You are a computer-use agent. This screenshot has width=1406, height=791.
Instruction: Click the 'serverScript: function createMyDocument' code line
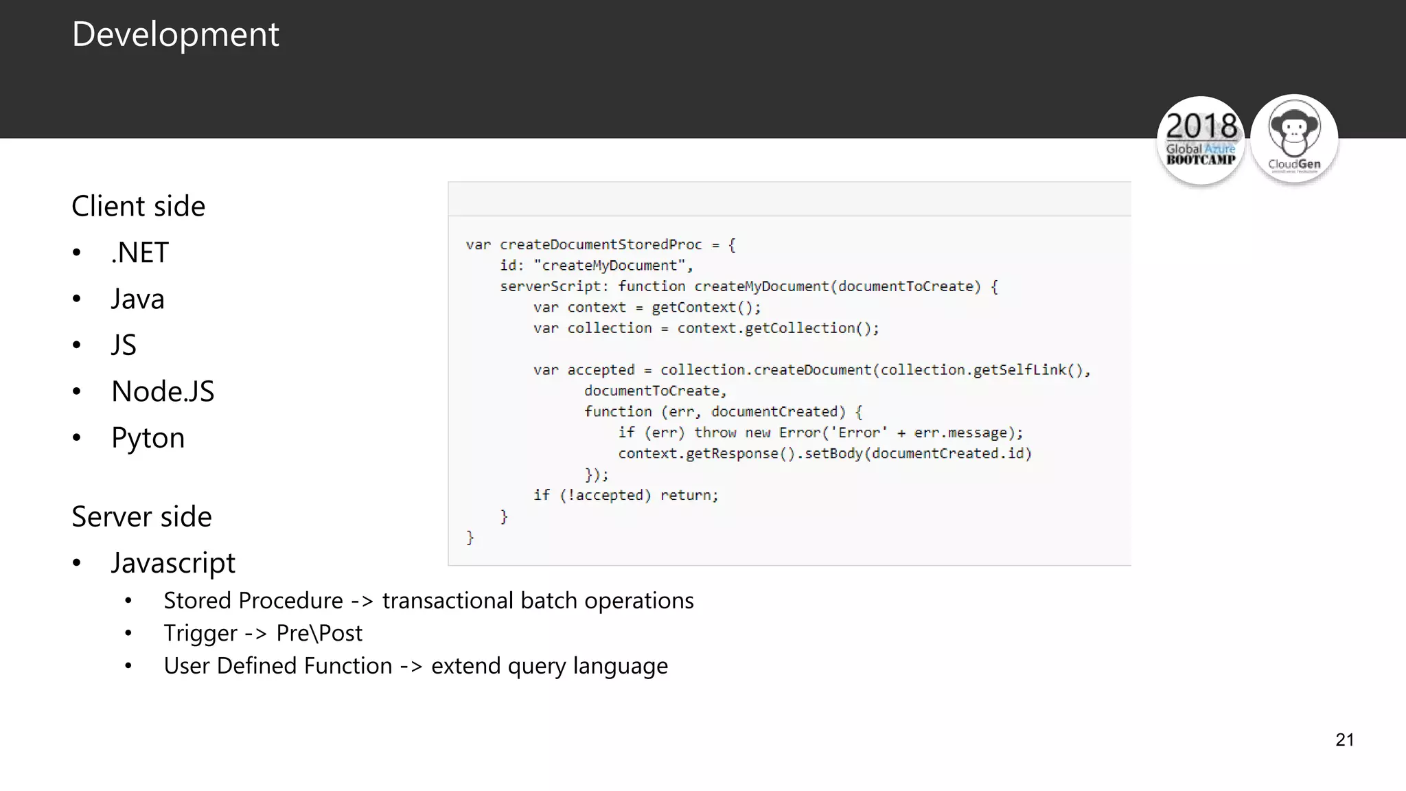(749, 286)
